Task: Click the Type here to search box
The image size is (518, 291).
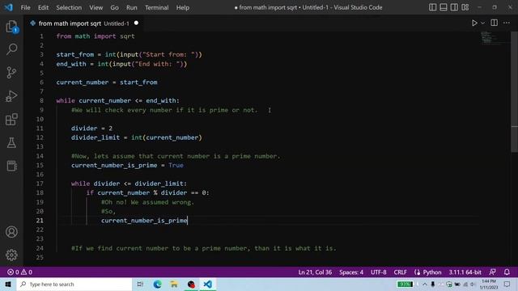Action: [74, 284]
